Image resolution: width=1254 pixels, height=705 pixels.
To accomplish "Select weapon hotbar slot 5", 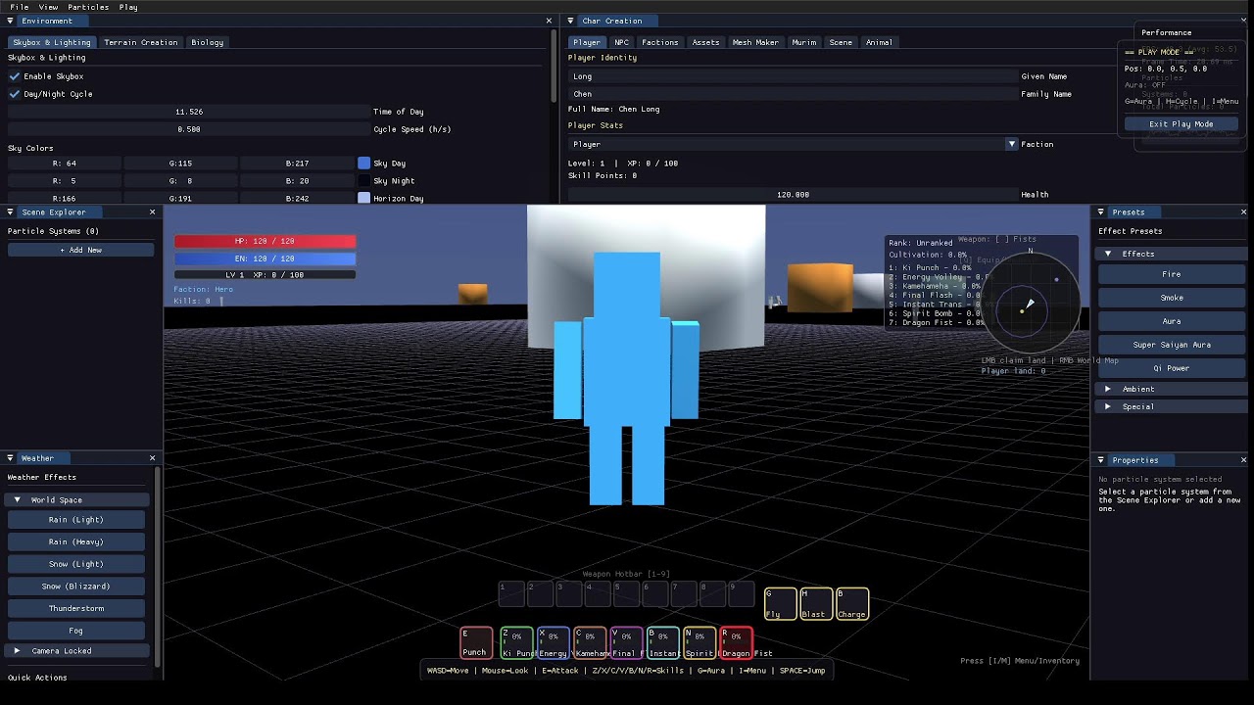I will [x=627, y=592].
